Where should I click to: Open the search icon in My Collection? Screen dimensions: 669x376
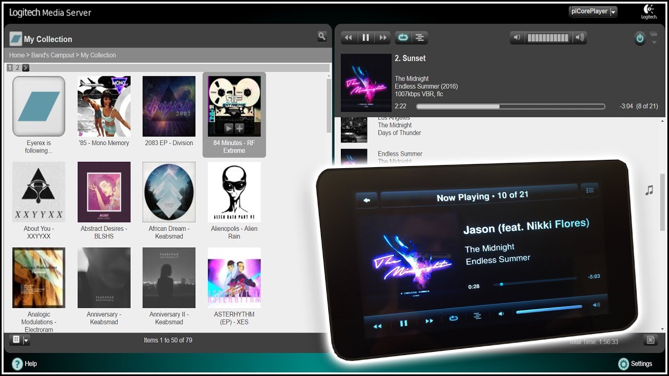(322, 37)
